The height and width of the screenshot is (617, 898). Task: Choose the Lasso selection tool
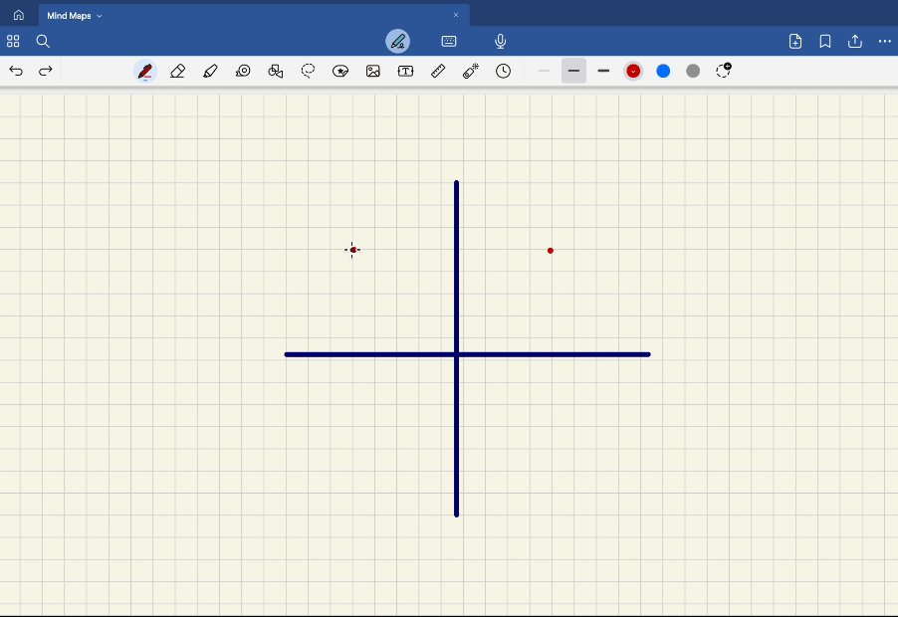309,72
